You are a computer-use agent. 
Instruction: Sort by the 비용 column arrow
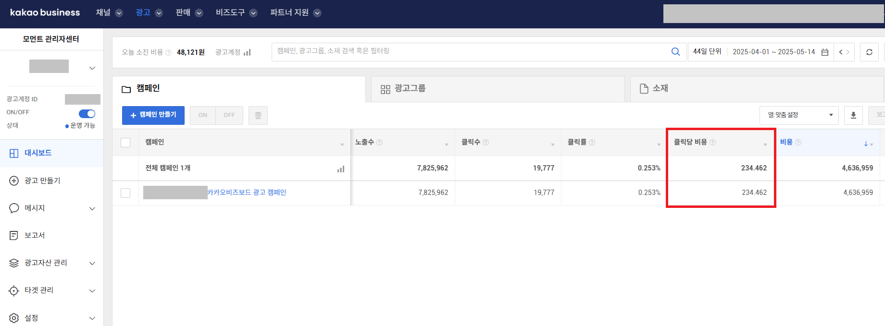868,144
